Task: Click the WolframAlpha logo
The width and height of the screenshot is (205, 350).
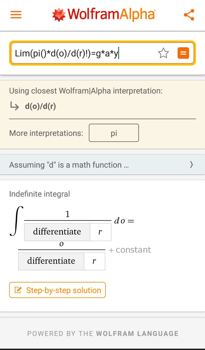Action: [x=103, y=14]
